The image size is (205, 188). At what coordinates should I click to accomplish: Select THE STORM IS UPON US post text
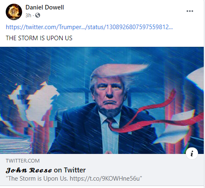39,38
